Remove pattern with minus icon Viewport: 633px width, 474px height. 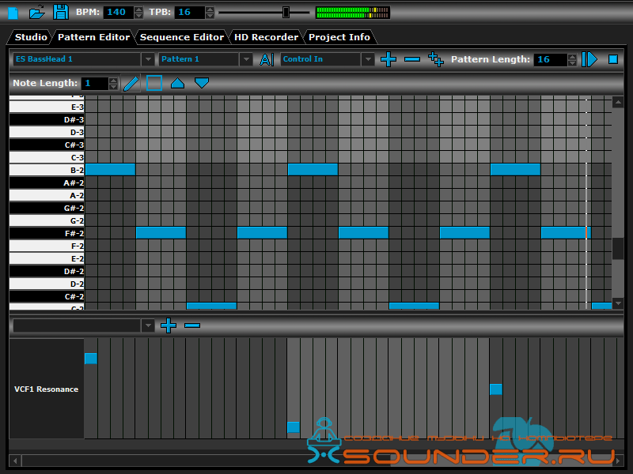(412, 59)
